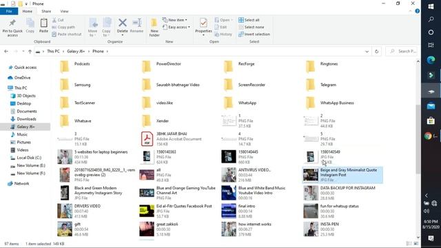The image size is (441, 248).
Task: Click the Paste ribbon icon
Action: pyautogui.click(x=43, y=23)
